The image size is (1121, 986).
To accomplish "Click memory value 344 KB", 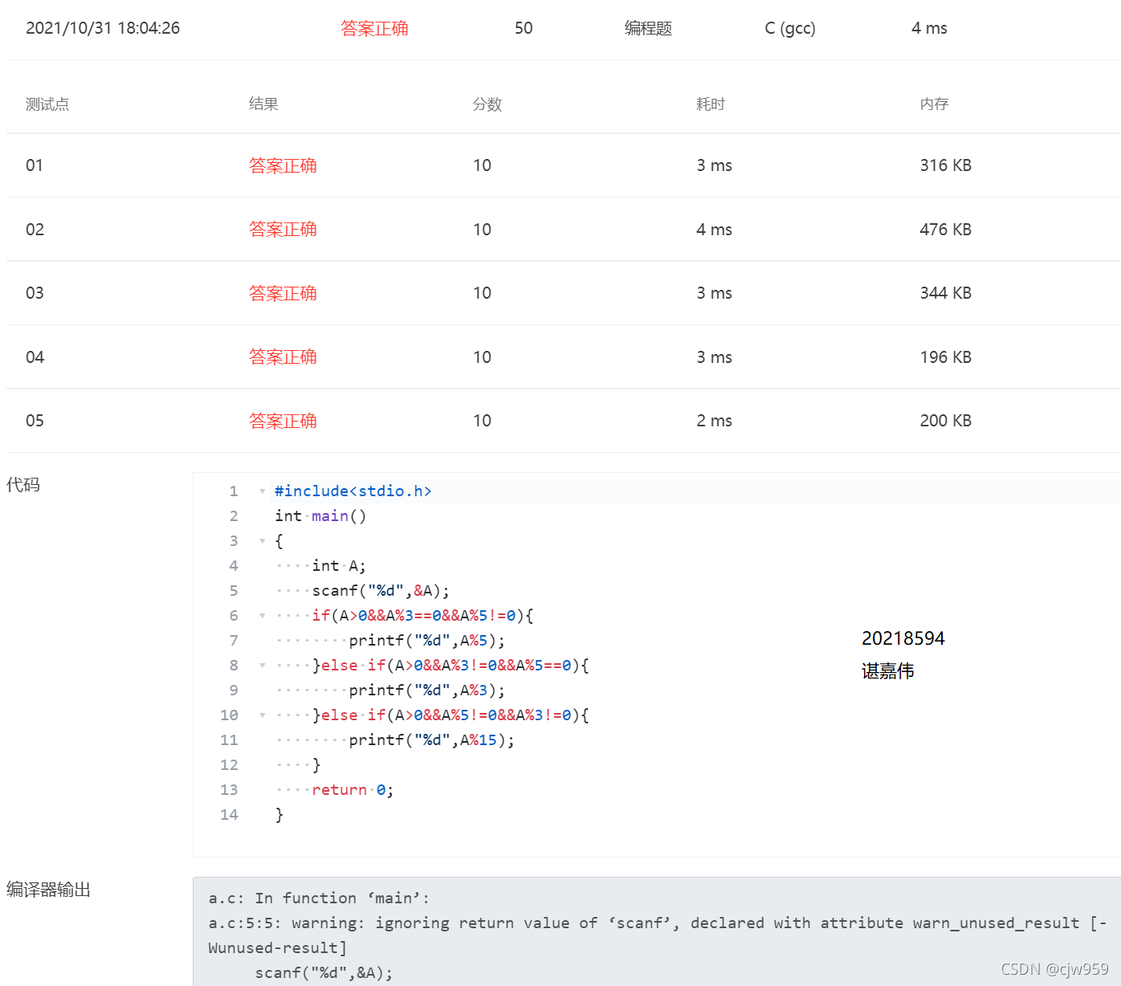I will [x=946, y=293].
